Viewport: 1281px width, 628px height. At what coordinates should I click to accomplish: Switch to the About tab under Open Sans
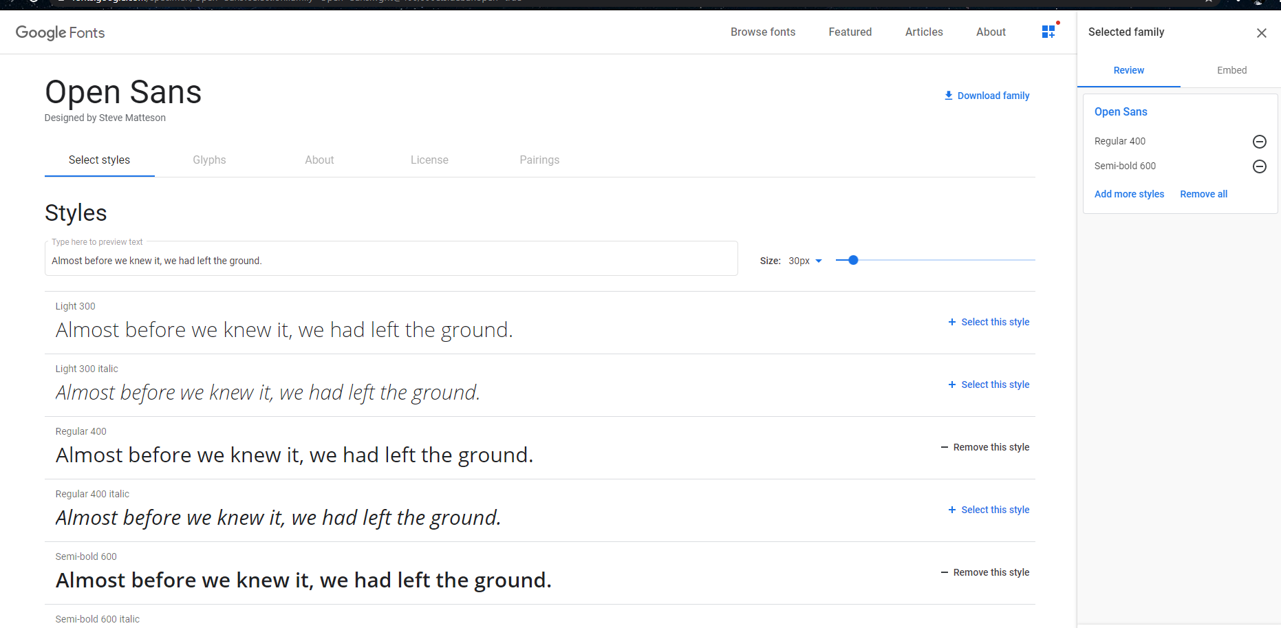(x=319, y=160)
